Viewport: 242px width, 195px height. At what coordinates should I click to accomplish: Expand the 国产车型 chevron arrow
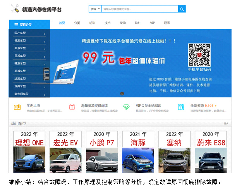pos(45,34)
